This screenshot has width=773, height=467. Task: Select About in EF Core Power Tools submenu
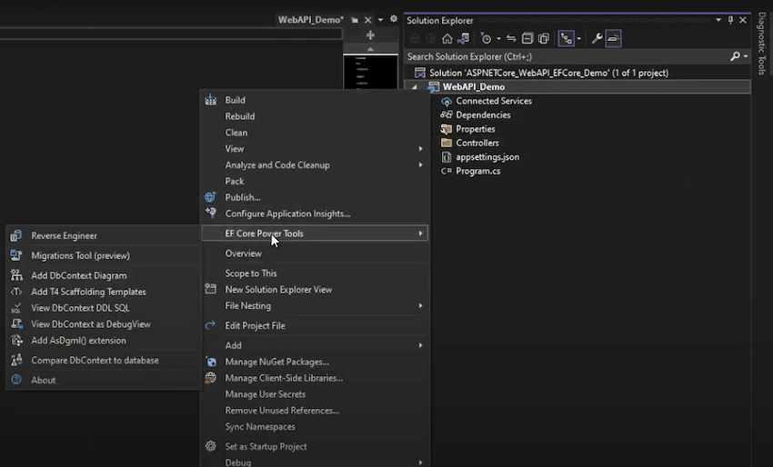click(x=104, y=381)
